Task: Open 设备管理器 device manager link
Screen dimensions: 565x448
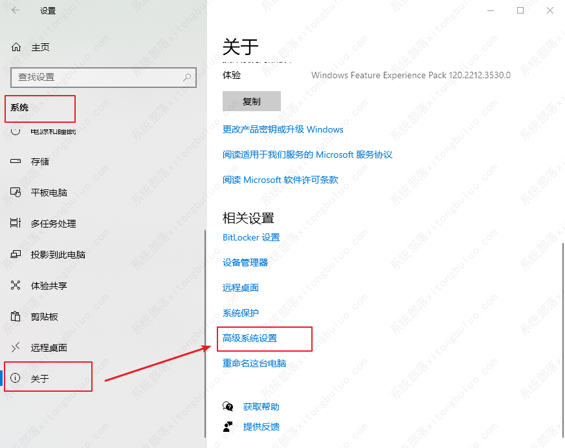Action: pyautogui.click(x=245, y=262)
